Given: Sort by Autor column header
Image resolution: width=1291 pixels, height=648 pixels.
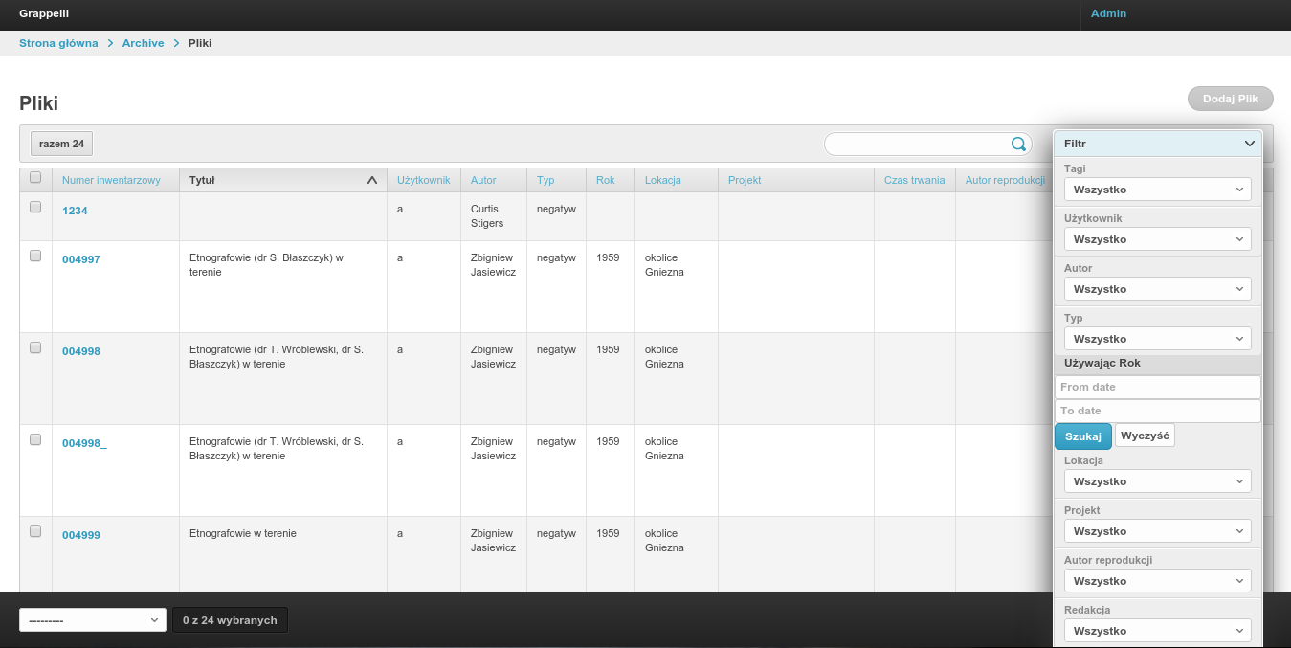Looking at the screenshot, I should pyautogui.click(x=483, y=180).
